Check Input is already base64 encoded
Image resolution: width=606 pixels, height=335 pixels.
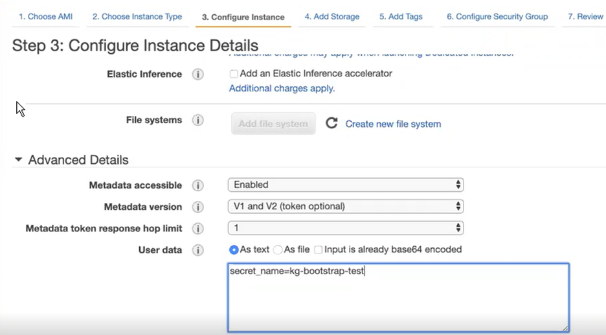point(319,249)
